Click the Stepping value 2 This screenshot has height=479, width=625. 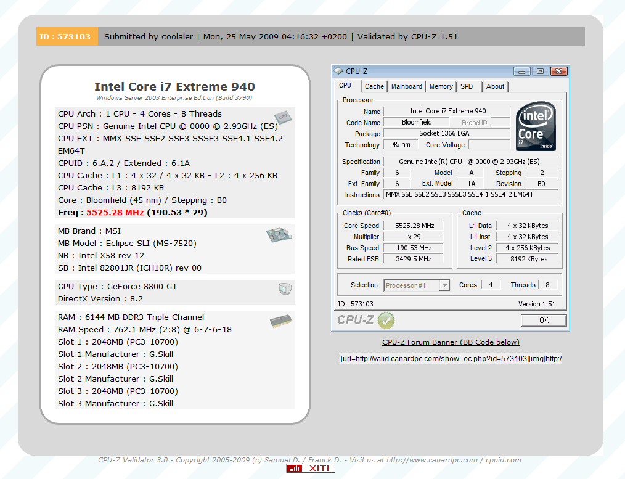click(542, 173)
